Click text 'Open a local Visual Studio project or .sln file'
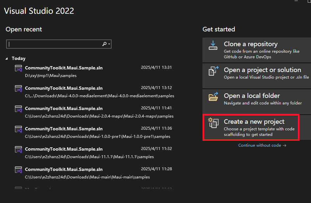This screenshot has width=311, height=203. click(266, 77)
